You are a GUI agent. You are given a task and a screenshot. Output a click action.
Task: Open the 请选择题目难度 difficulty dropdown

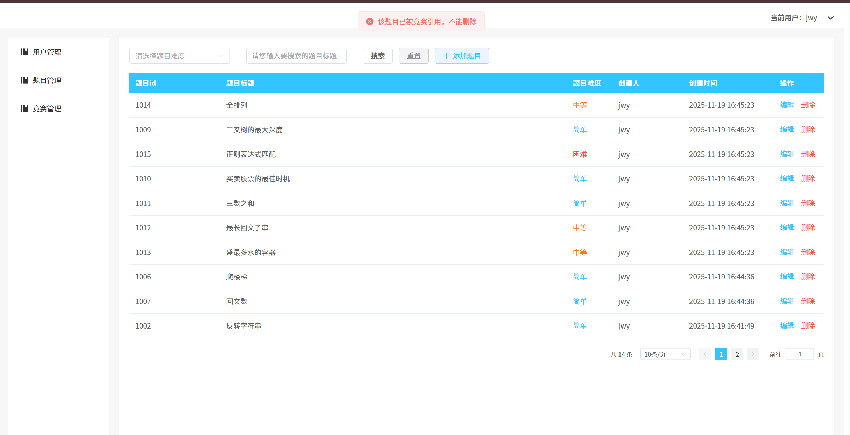coord(179,56)
